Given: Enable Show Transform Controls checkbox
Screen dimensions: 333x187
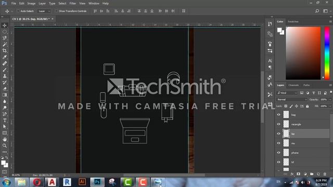Looking at the screenshot, I should (x=56, y=11).
